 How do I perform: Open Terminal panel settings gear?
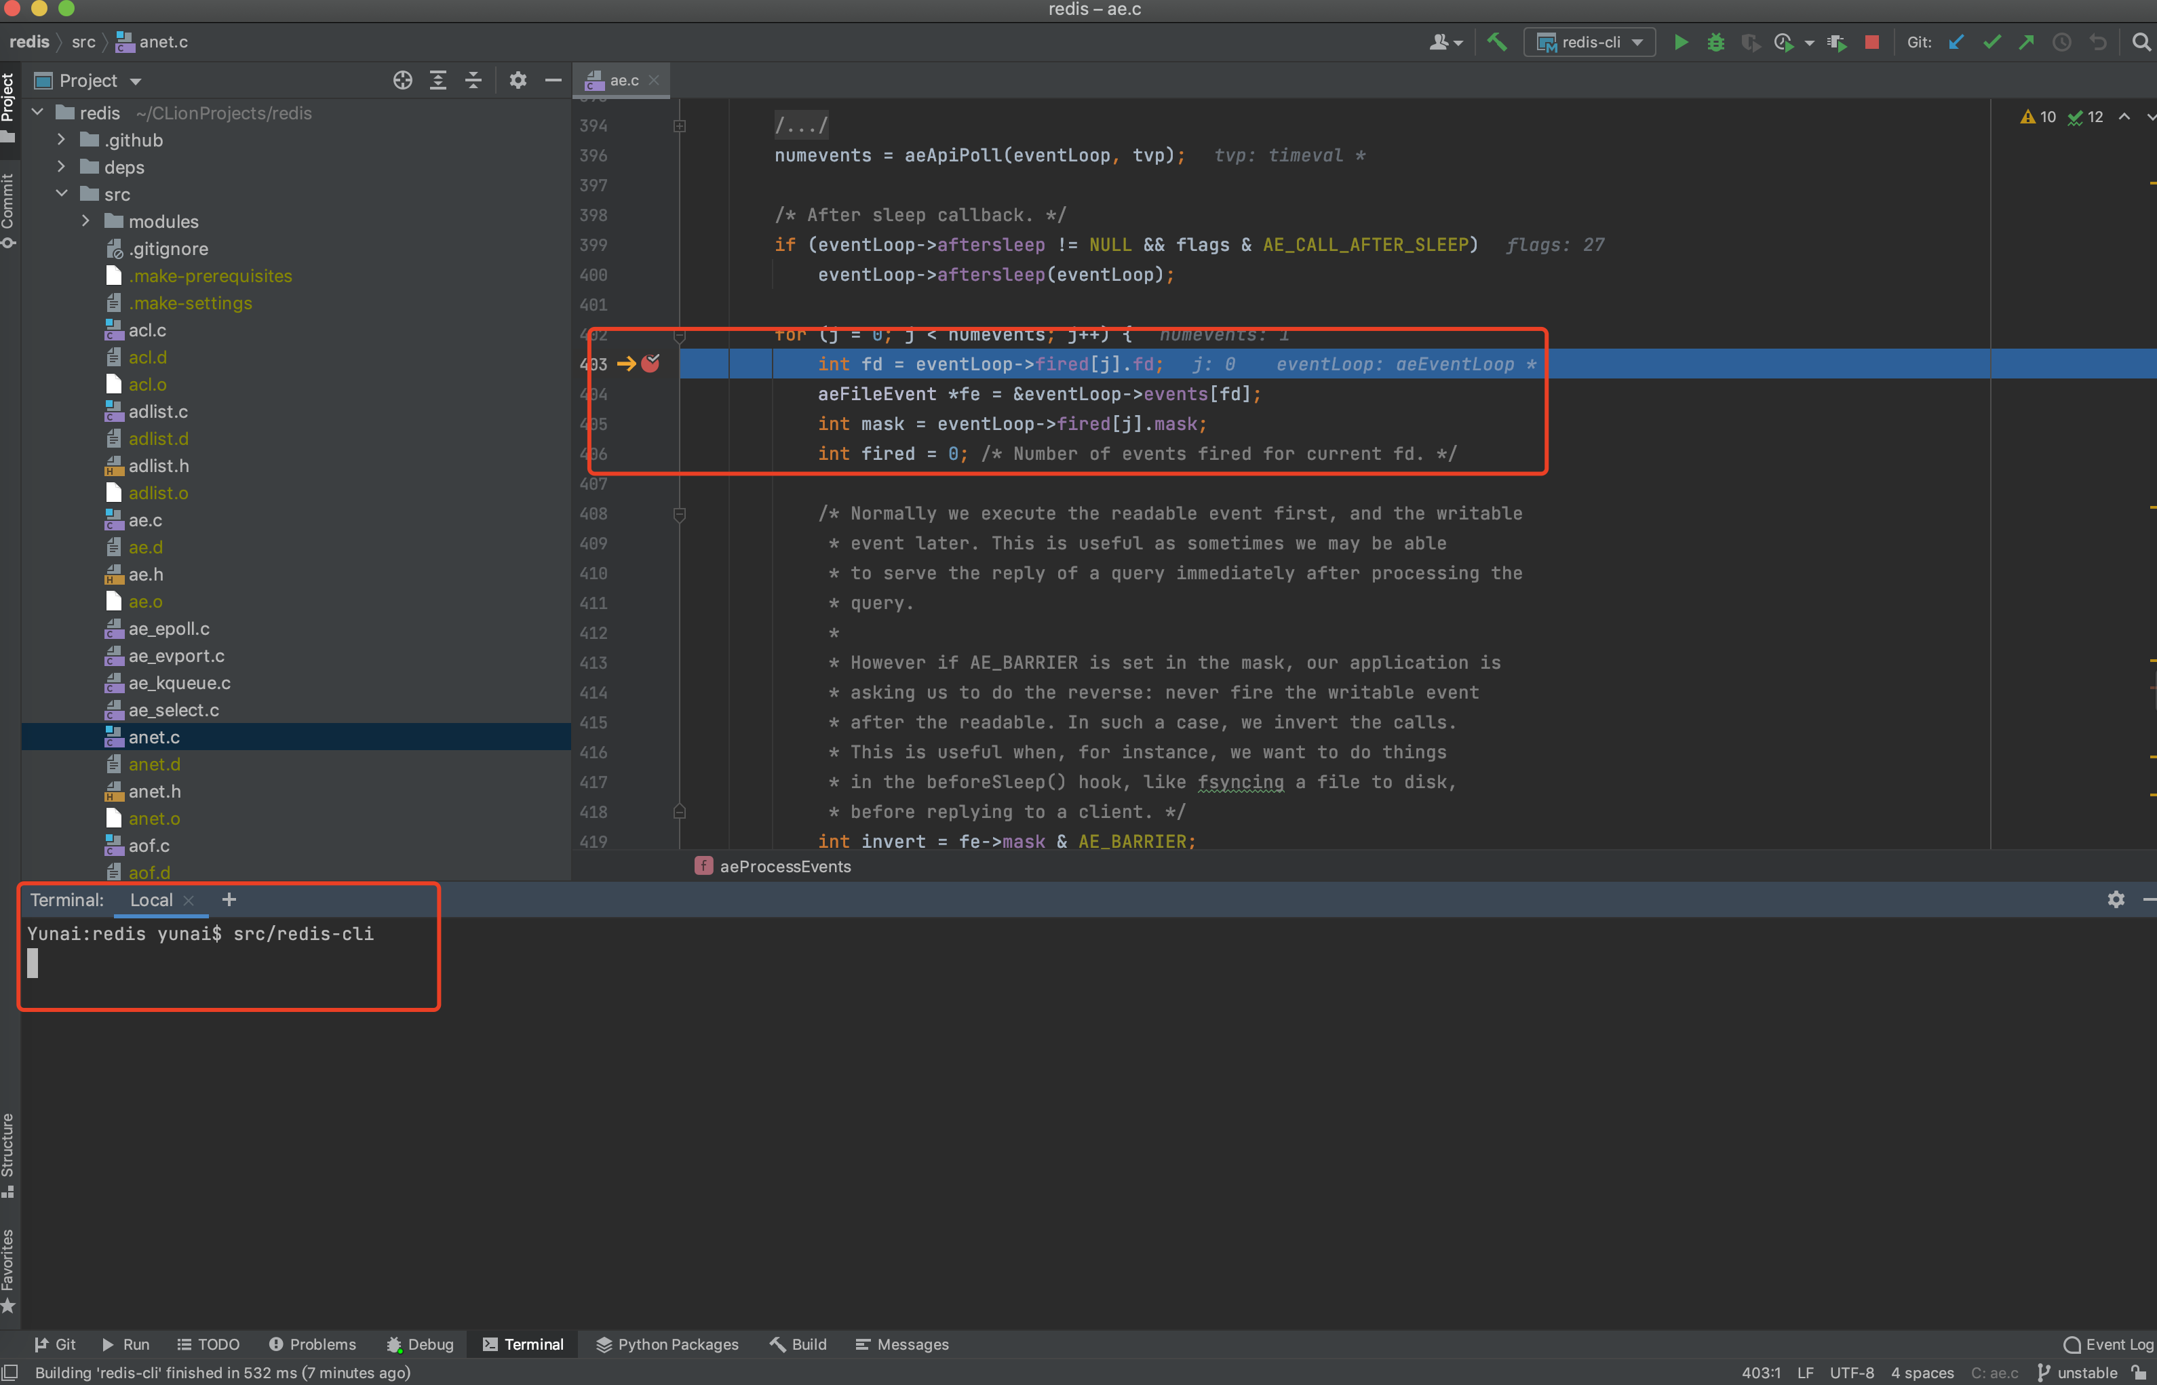pyautogui.click(x=2116, y=899)
